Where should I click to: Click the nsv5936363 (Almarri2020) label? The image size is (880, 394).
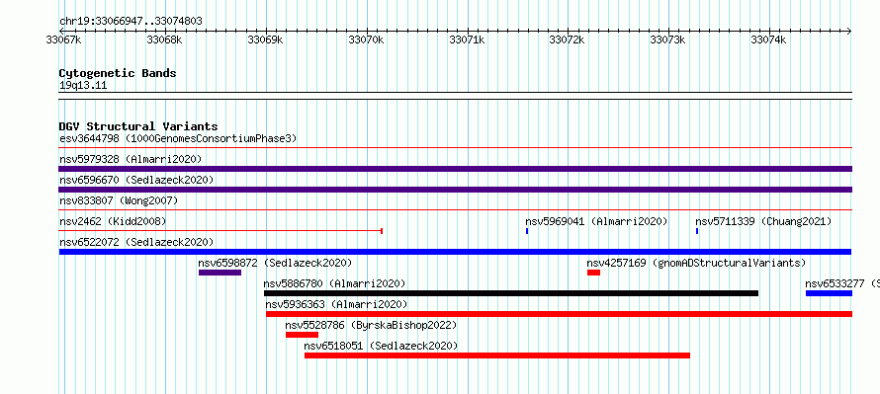tap(337, 304)
